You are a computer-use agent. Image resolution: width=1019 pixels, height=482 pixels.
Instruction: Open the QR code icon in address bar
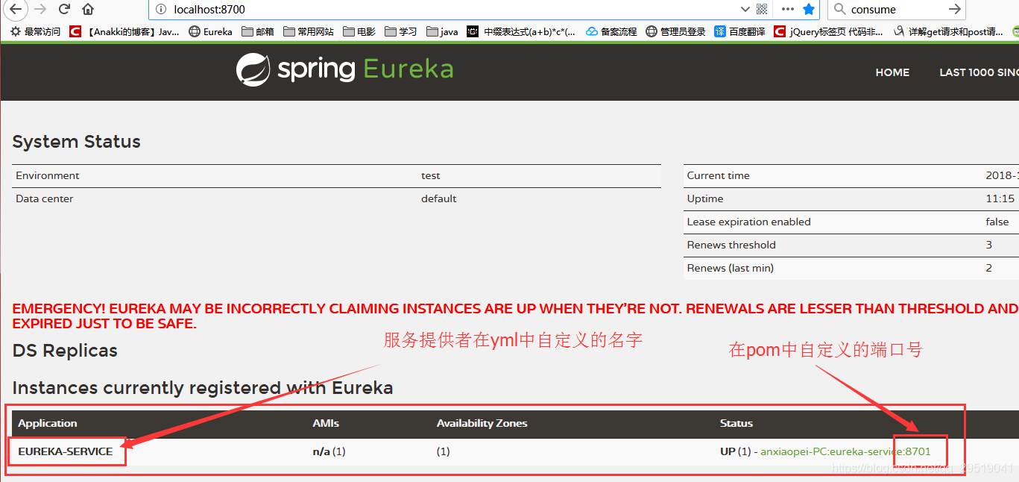(x=762, y=10)
